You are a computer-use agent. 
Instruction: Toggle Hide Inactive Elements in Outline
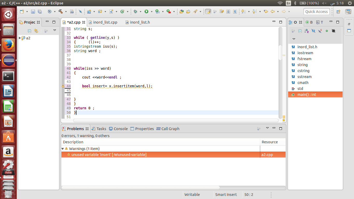click(x=334, y=31)
